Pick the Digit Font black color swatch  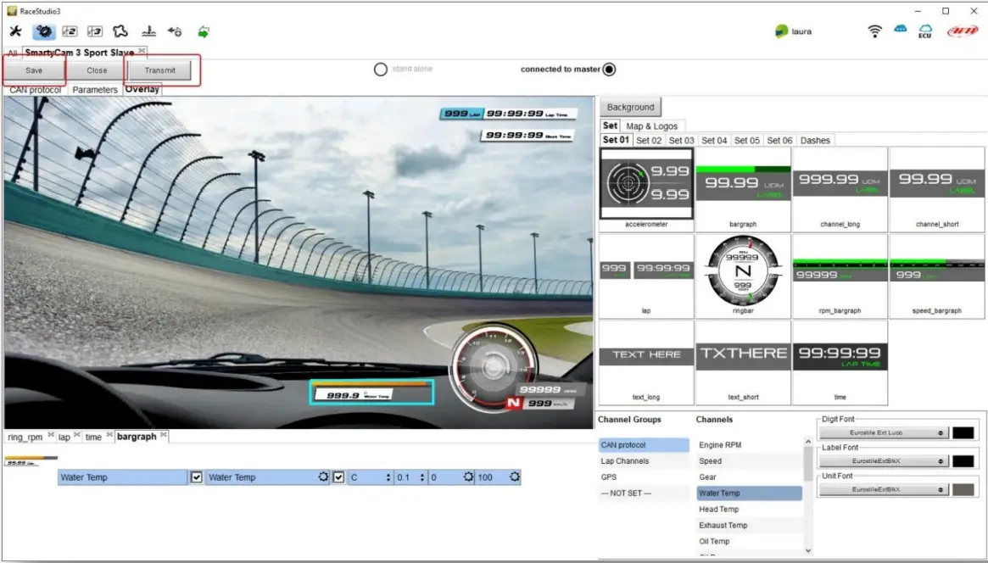pos(965,432)
